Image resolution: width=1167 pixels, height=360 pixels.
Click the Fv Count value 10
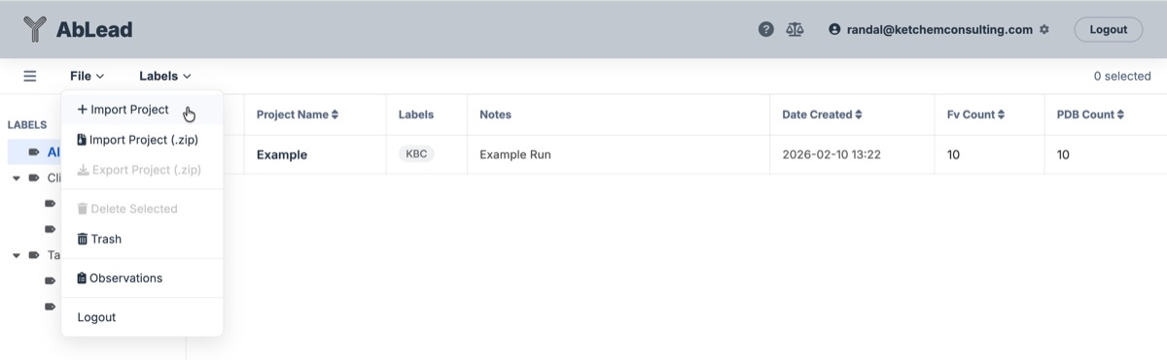point(953,154)
